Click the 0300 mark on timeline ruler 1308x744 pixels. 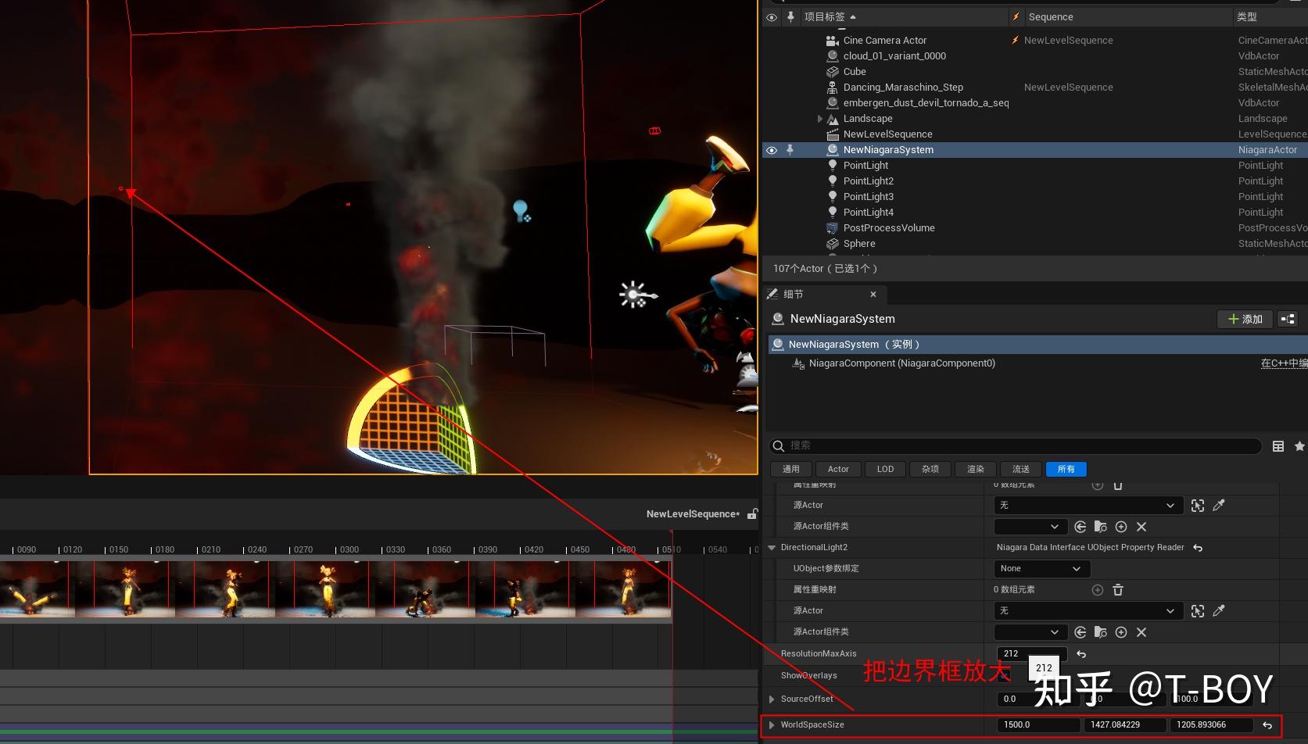coord(349,549)
